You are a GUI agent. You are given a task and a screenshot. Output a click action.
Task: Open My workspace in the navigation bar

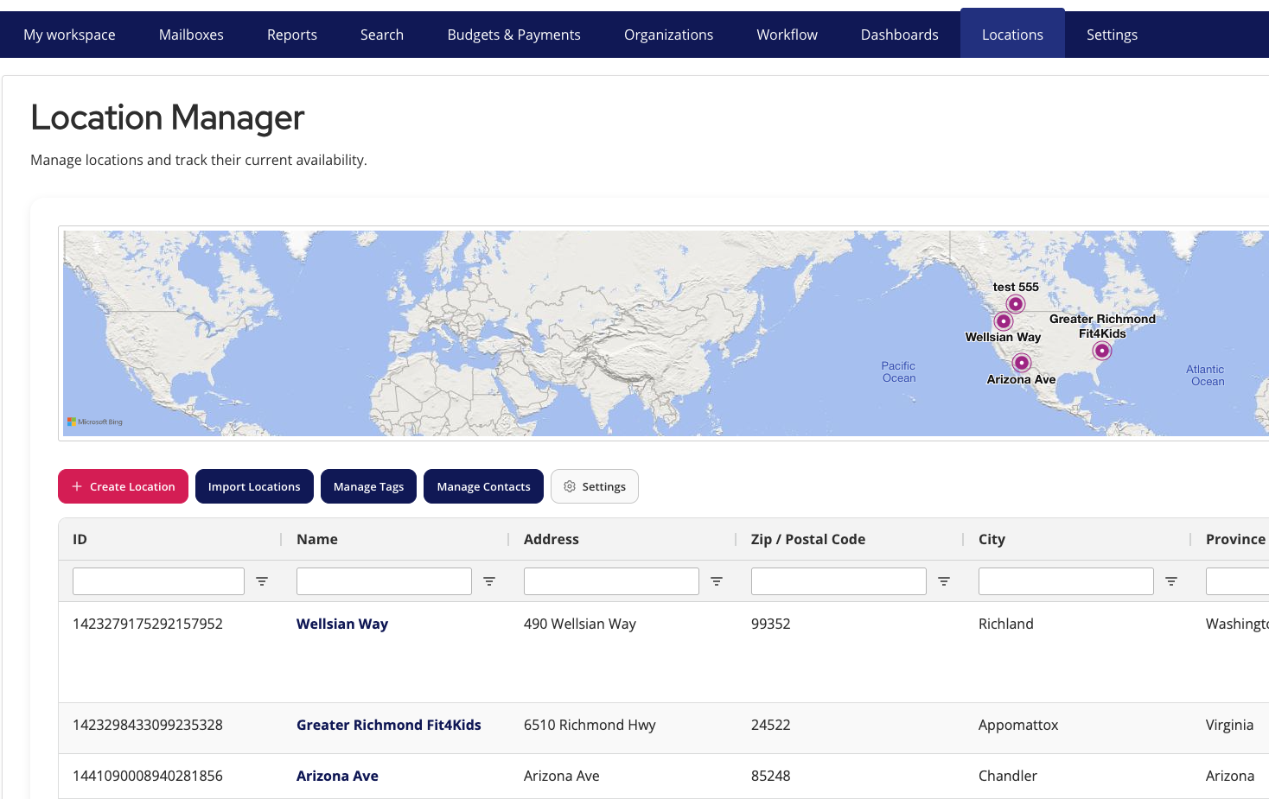(70, 35)
